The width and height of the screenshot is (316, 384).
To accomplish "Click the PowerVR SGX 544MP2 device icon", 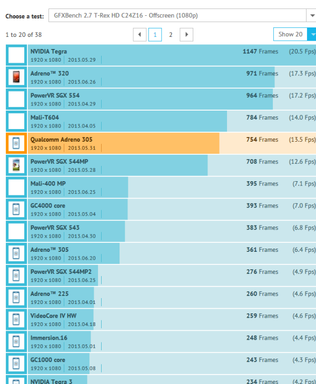I will [x=16, y=275].
